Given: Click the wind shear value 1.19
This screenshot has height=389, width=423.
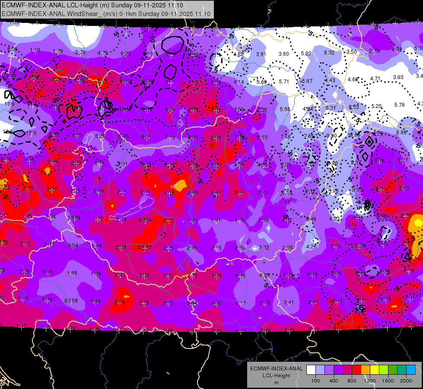Looking at the screenshot, I should click(35, 50).
